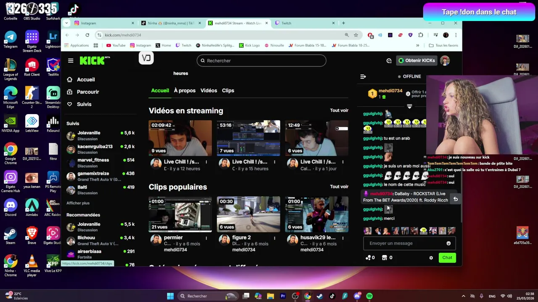This screenshot has width=538, height=302.
Task: Click the Steam icon in taskbar
Action: click(320, 296)
